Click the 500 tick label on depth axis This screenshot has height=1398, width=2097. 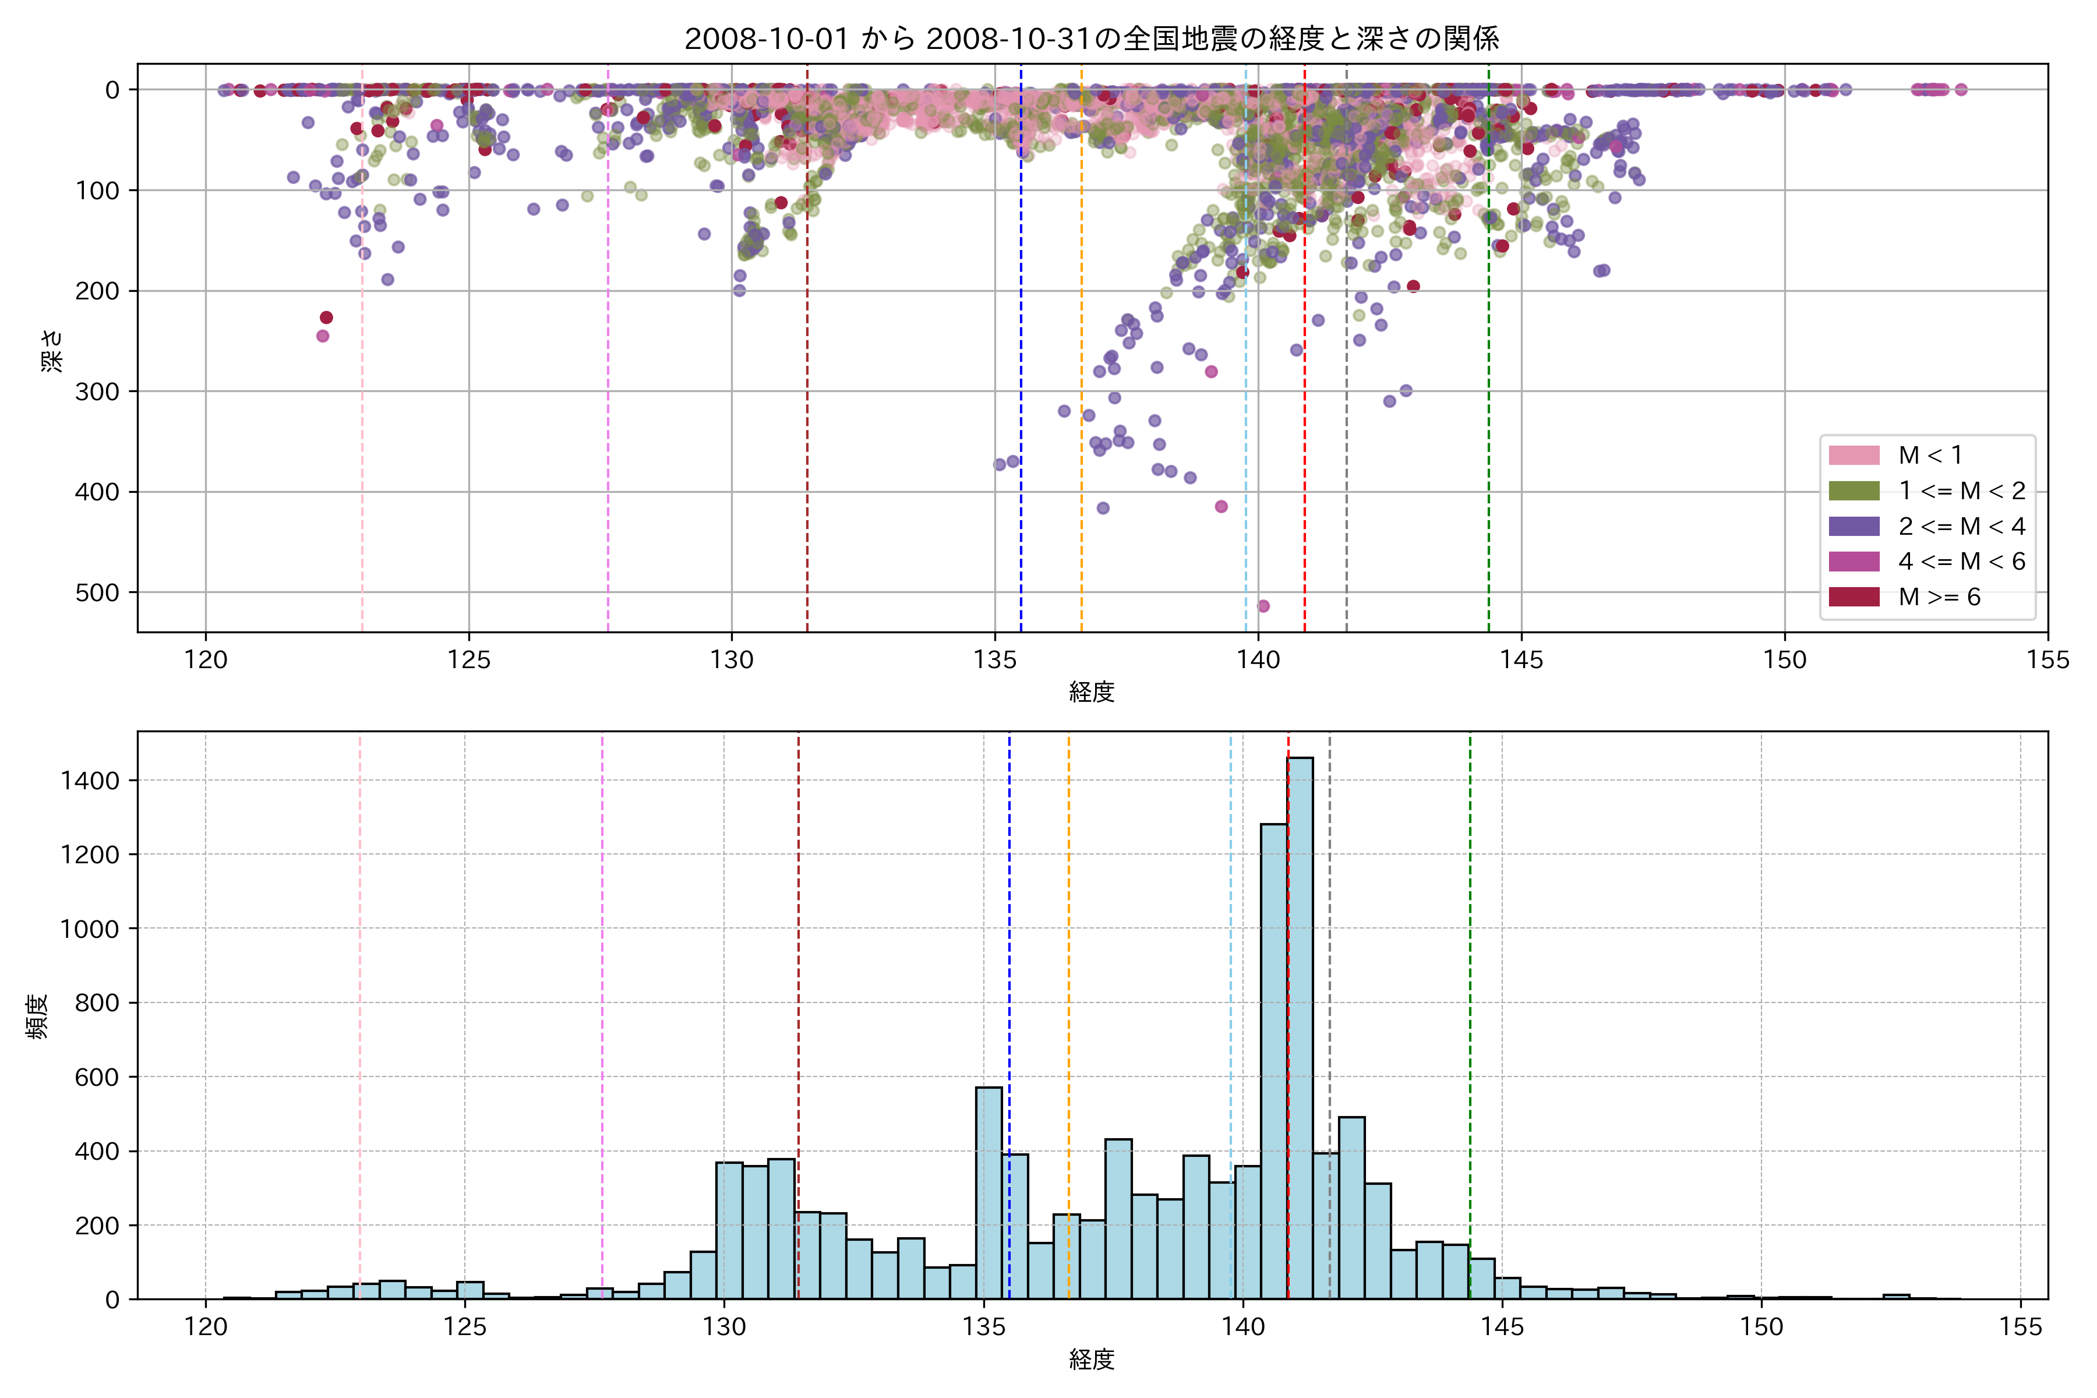tap(97, 593)
